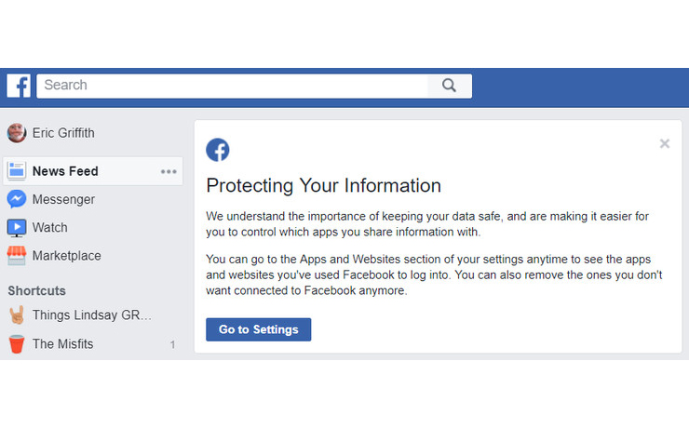Click Eric Griffith's profile picture
Screen dimensions: 689x428
(x=17, y=133)
